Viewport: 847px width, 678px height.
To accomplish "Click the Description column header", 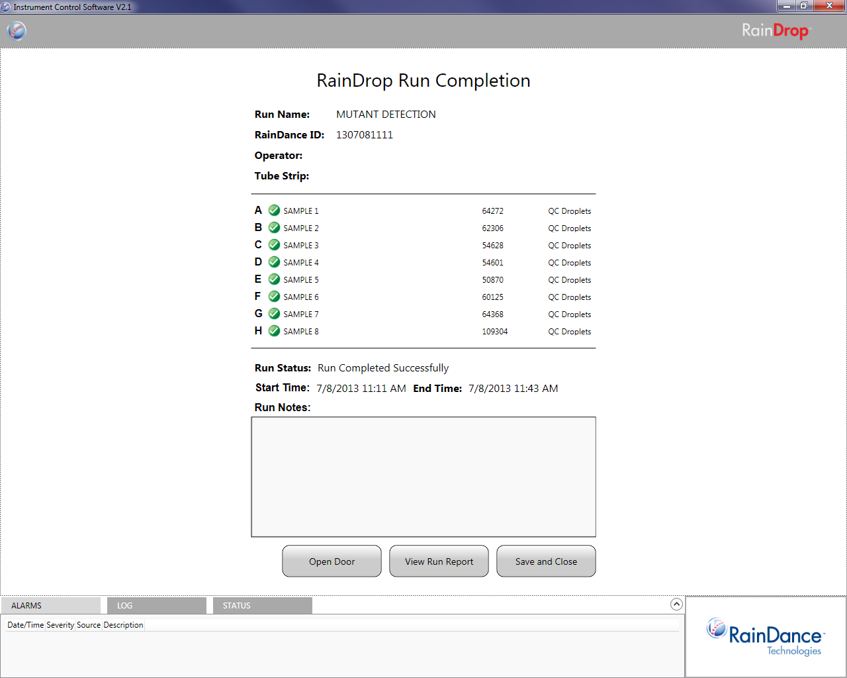I will coord(123,625).
